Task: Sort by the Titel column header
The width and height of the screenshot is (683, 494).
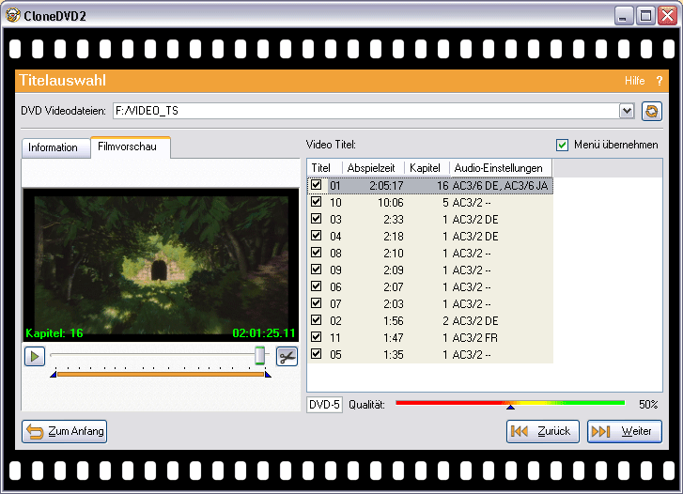Action: (x=324, y=168)
